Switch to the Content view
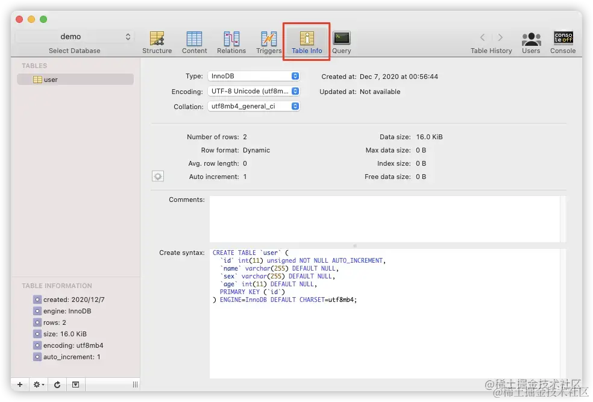Screen dimensions: 593x402 pyautogui.click(x=194, y=39)
